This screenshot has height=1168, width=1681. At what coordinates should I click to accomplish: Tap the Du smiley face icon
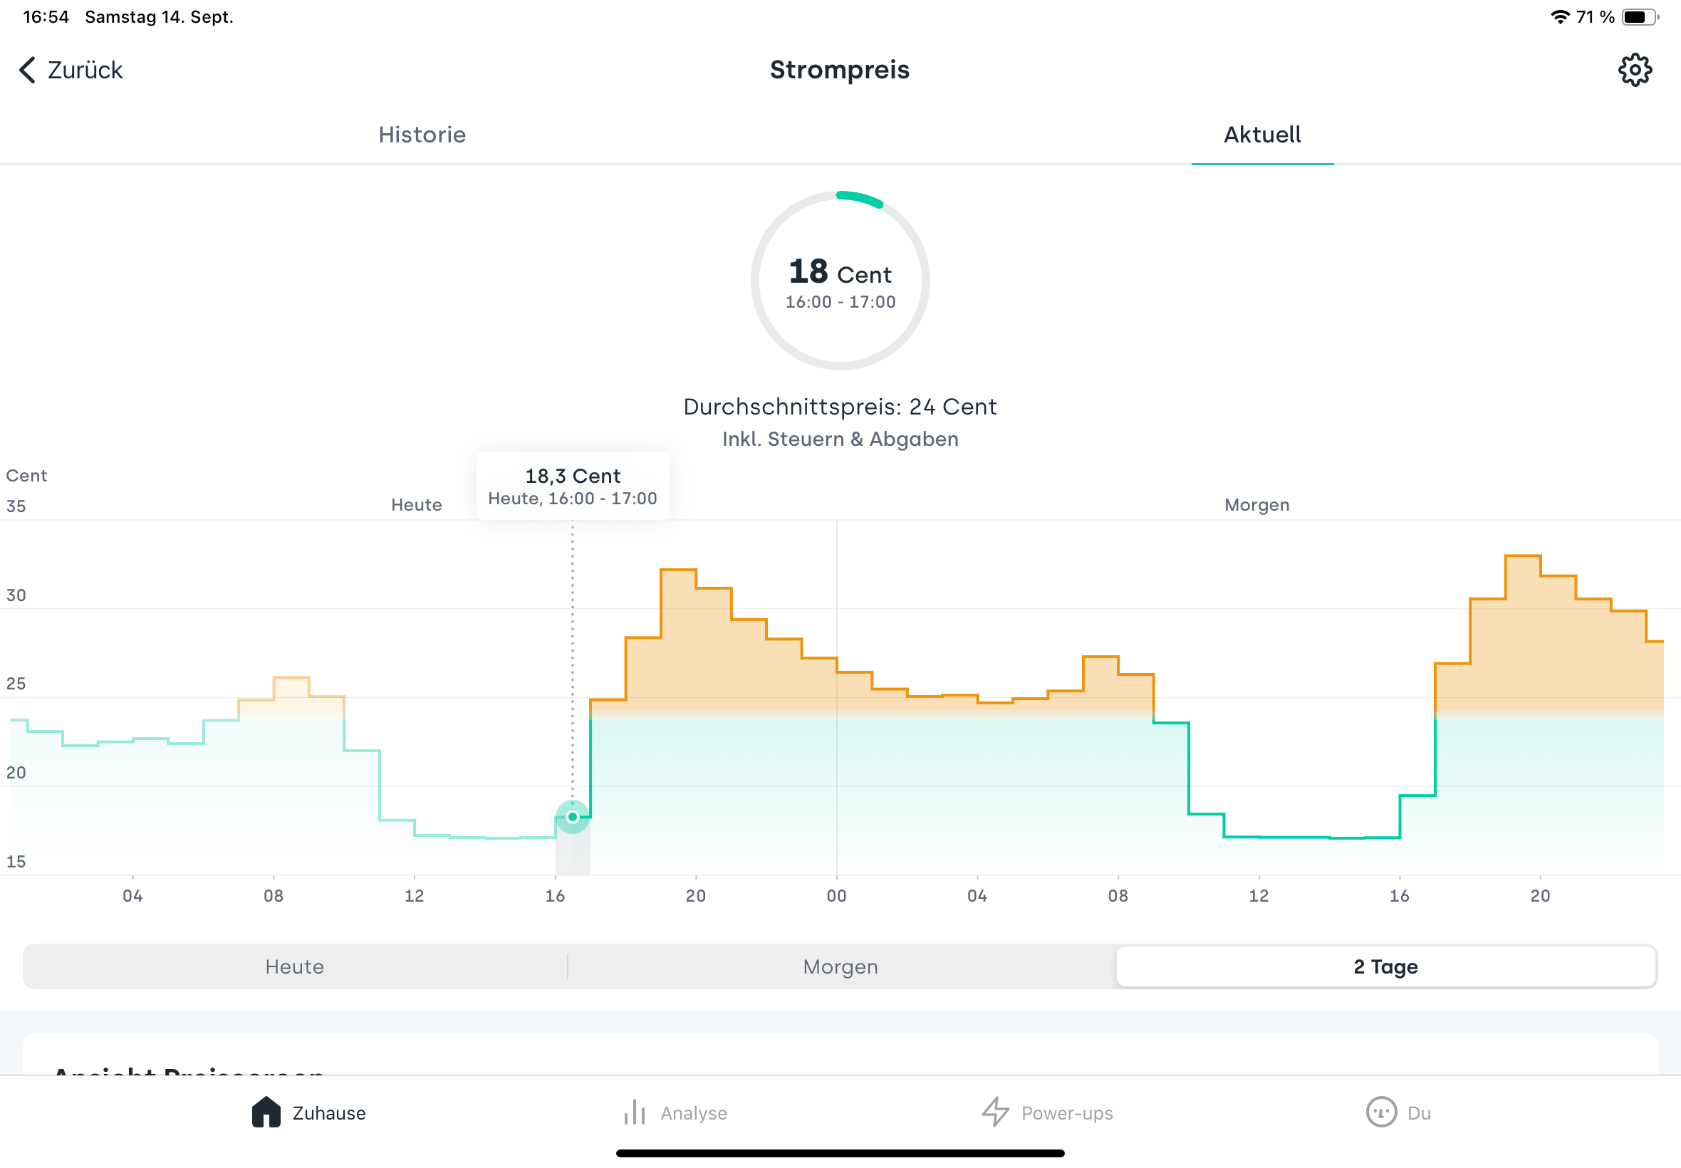[1380, 1112]
